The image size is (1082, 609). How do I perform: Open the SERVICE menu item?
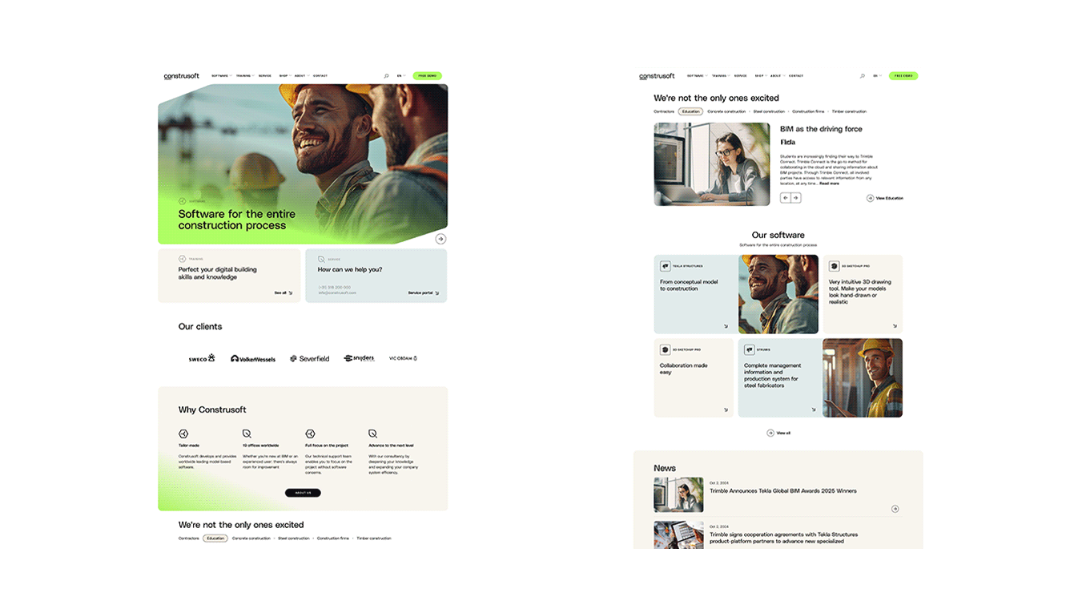(x=264, y=75)
